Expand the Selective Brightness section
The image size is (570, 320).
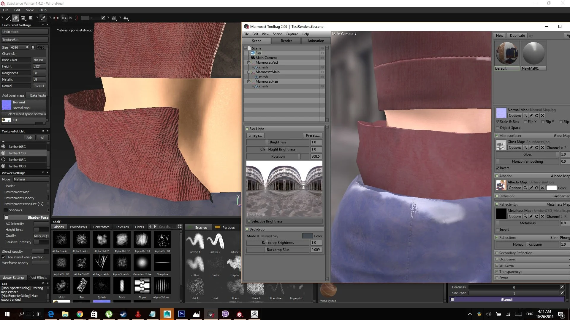(x=249, y=221)
